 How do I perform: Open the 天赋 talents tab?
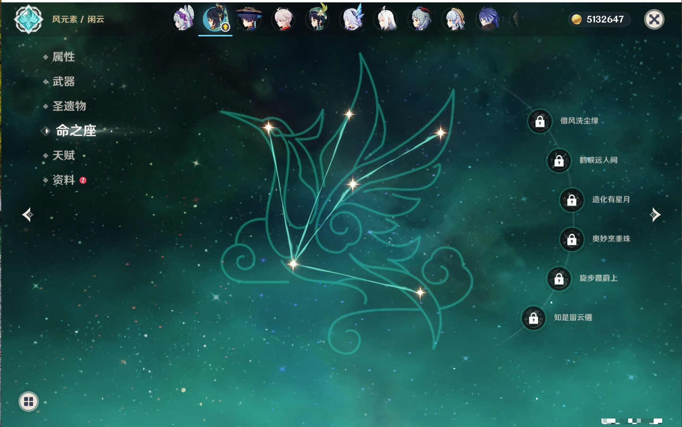point(63,155)
